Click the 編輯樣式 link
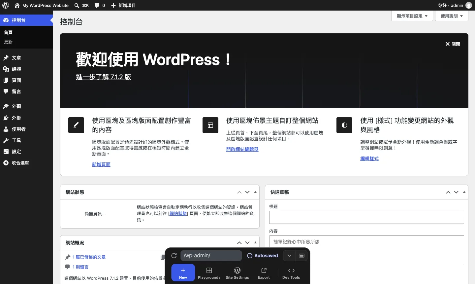The height and width of the screenshot is (284, 475). (369, 159)
